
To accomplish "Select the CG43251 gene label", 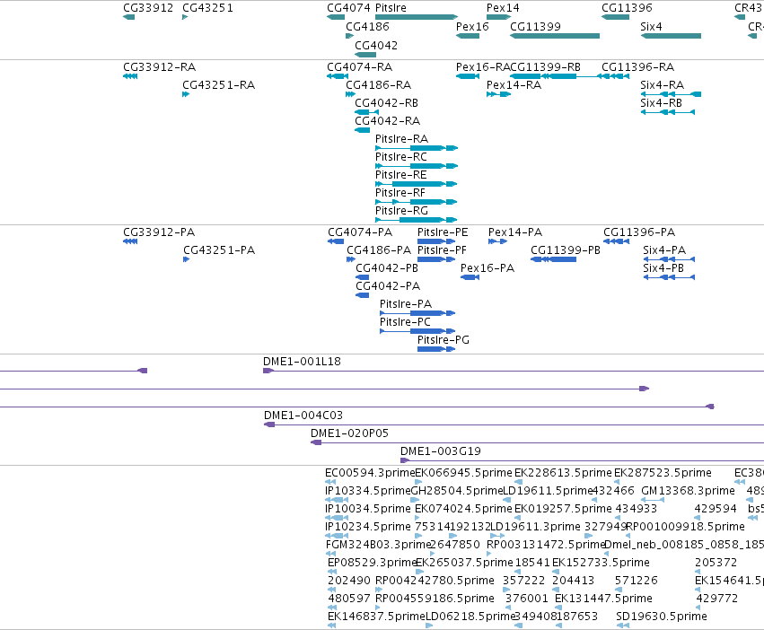I will pos(207,8).
